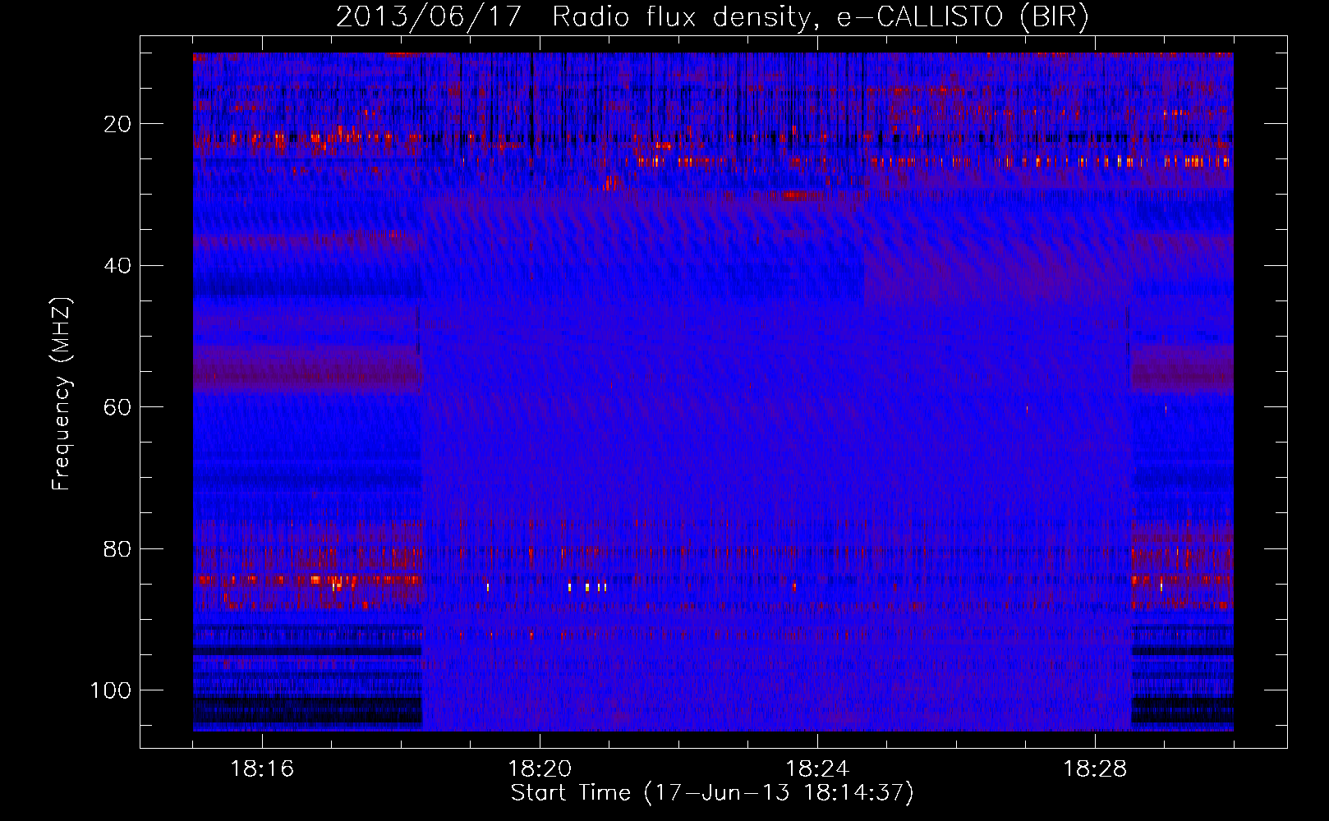The image size is (1329, 821).
Task: Click the 'Frequency (MHZ)' y-axis label
Action: [62, 394]
